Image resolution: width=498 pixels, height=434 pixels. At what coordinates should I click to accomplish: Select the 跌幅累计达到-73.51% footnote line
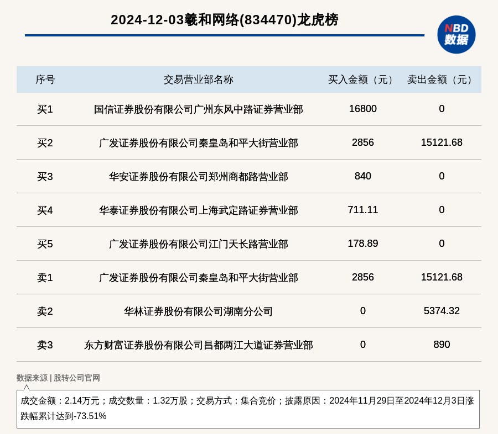(63, 416)
